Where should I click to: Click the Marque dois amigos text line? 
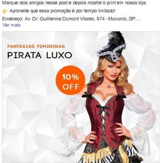74,3
